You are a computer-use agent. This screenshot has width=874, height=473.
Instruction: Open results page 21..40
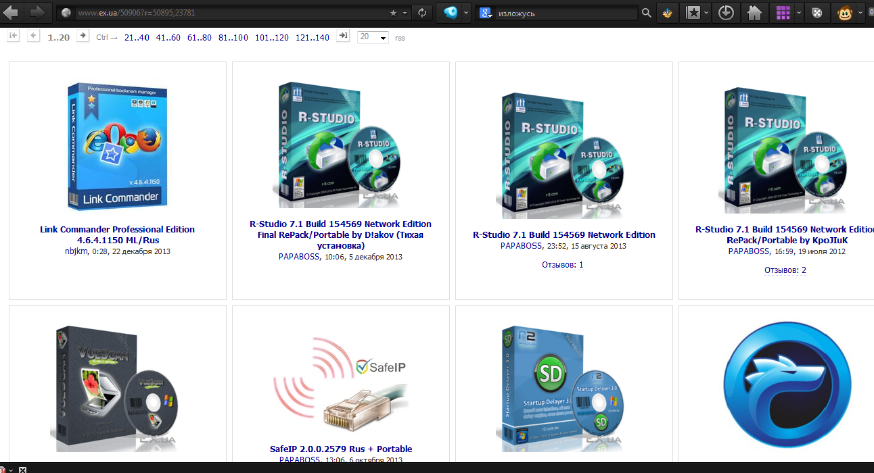click(137, 38)
